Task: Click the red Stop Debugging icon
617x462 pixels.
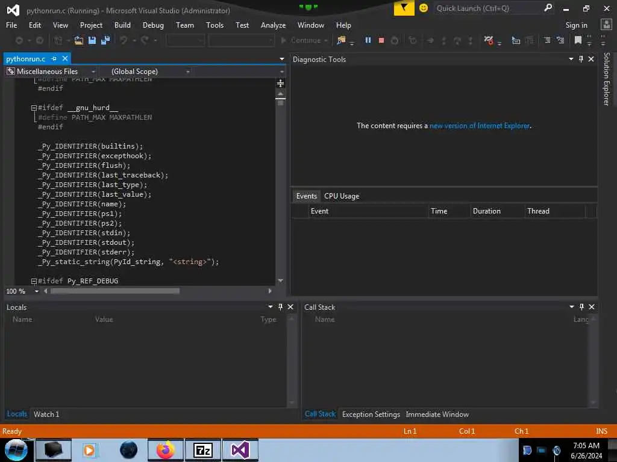Action: tap(381, 40)
